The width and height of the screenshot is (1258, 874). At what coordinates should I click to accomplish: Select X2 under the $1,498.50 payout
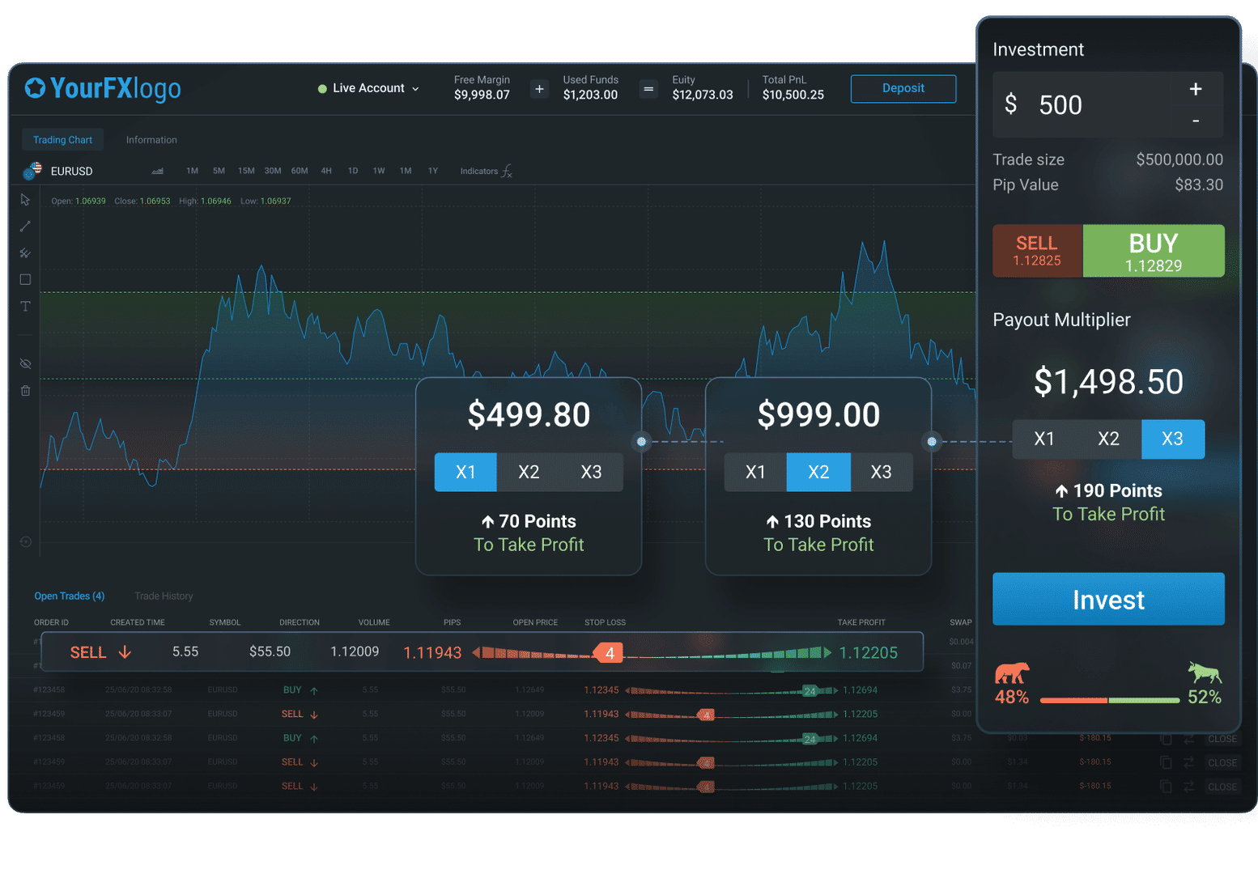tap(1108, 439)
